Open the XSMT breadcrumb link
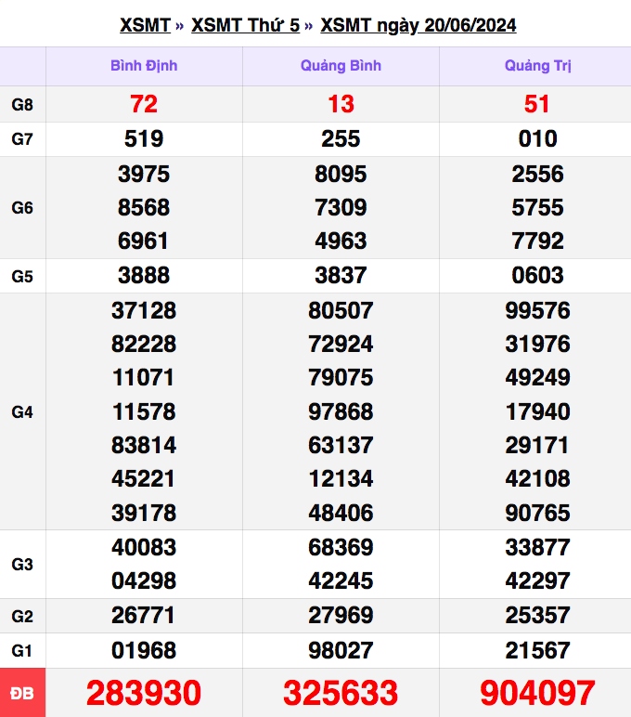 pyautogui.click(x=145, y=25)
